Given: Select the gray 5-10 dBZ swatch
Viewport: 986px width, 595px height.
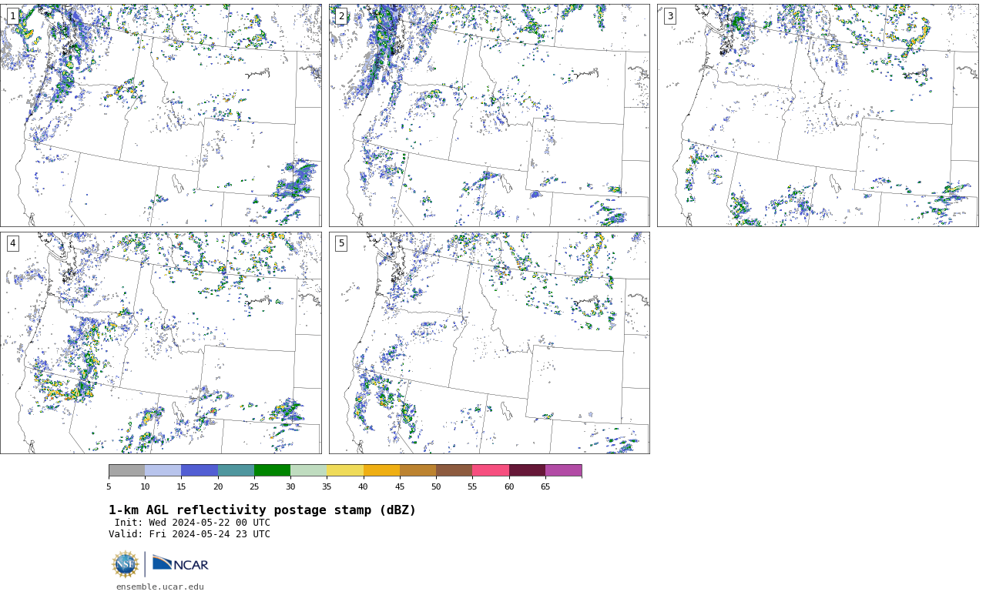Looking at the screenshot, I should coord(126,470).
